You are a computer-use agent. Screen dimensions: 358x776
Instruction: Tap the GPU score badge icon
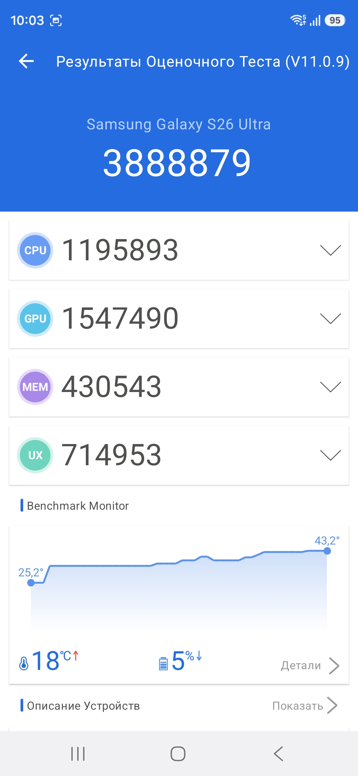tap(35, 319)
